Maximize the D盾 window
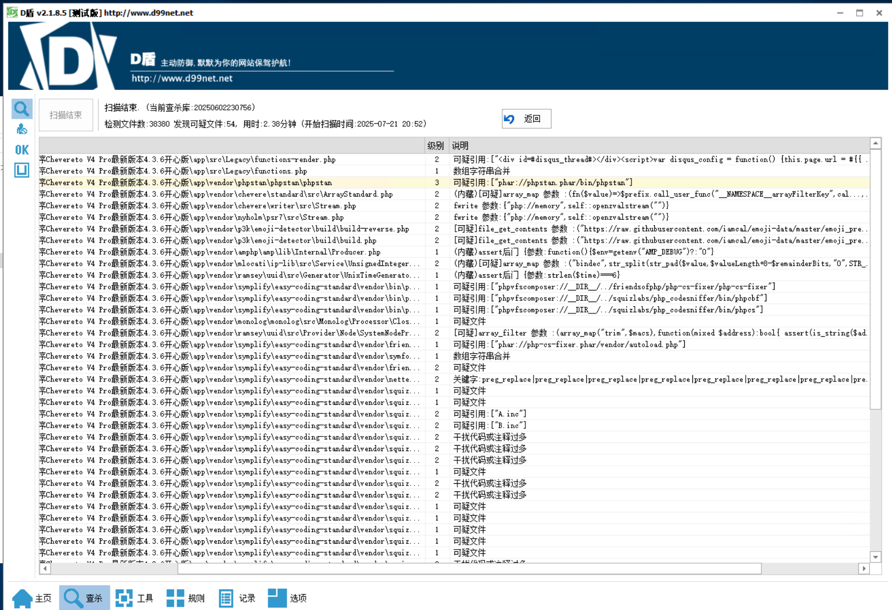Image resolution: width=892 pixels, height=610 pixels. tap(859, 13)
